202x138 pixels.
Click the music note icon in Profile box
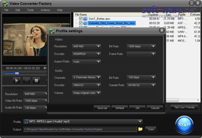26,121
